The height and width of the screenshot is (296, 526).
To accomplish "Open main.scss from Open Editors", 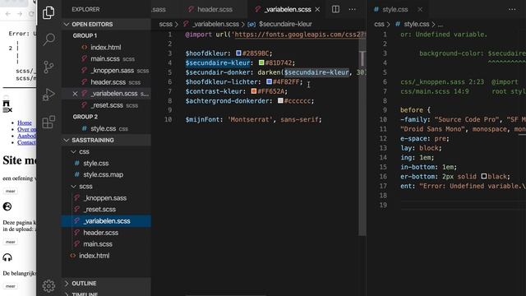I will coord(106,58).
